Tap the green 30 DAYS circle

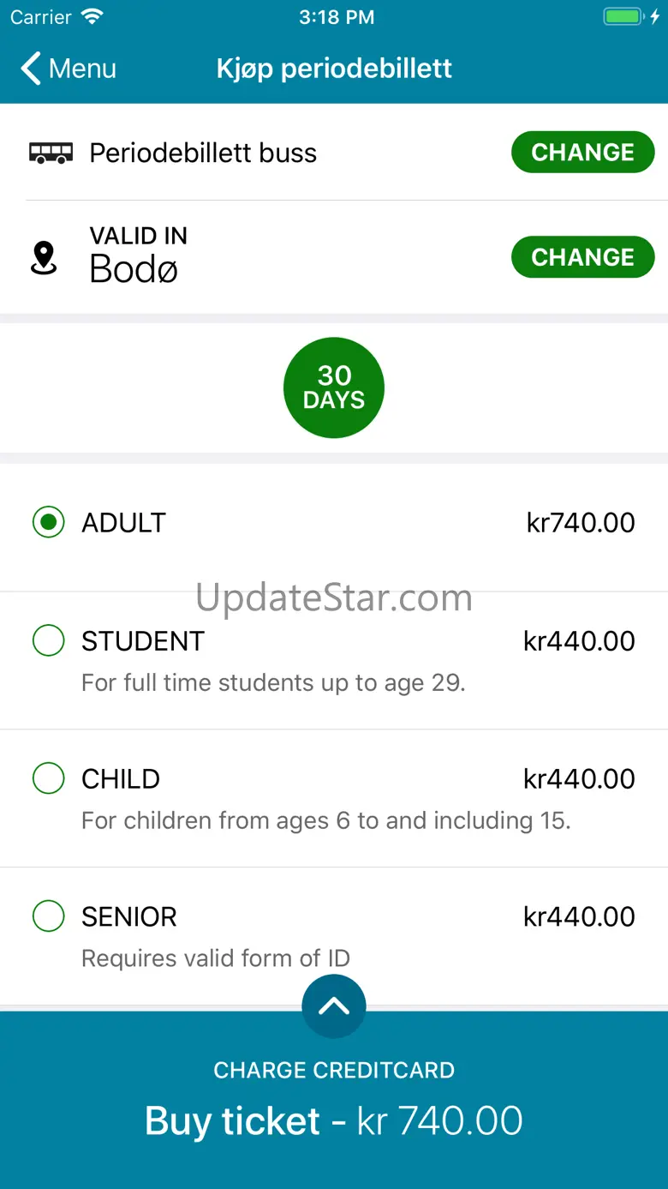334,387
